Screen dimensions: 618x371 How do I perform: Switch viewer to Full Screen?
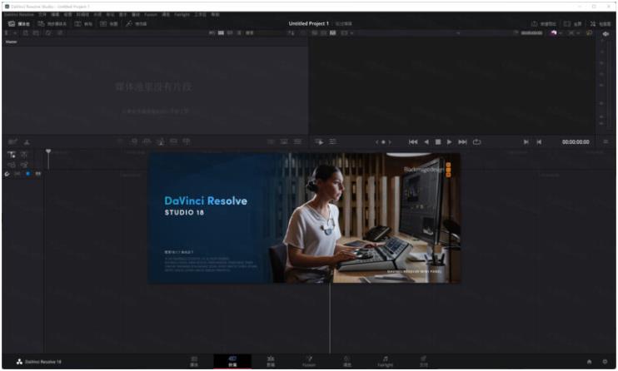pos(573,23)
